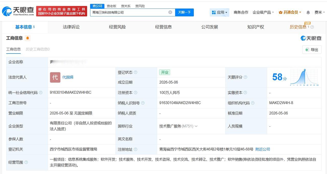
Task: Clear the search box with the X icon
Action: pos(170,12)
